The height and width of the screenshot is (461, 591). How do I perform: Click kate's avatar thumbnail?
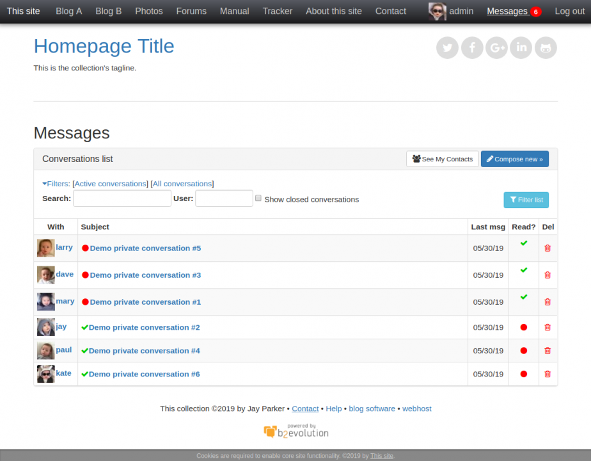point(46,374)
